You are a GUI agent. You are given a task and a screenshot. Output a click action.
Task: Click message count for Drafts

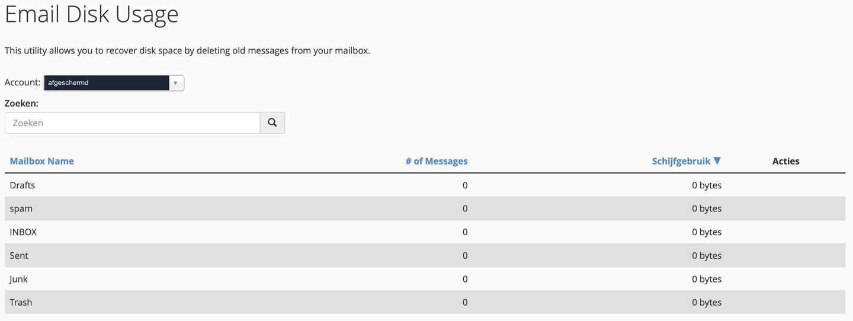click(x=465, y=185)
